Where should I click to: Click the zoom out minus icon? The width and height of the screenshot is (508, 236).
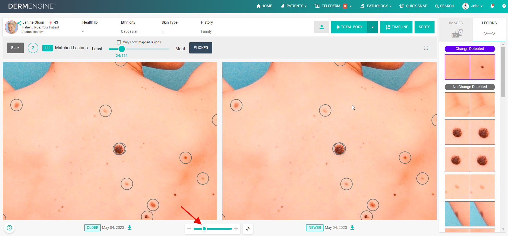pyautogui.click(x=189, y=229)
